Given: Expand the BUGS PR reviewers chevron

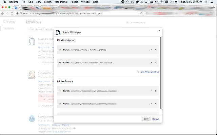Looking at the screenshot, I should [x=151, y=91].
